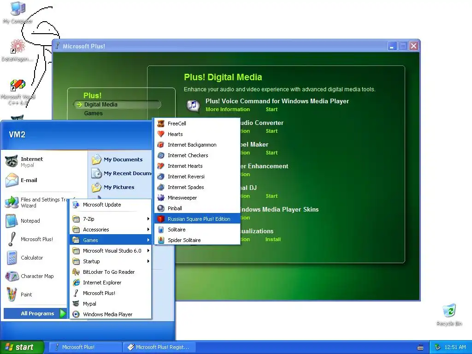This screenshot has height=354, width=472.
Task: Click the Voice Command music note icon
Action: (x=193, y=106)
